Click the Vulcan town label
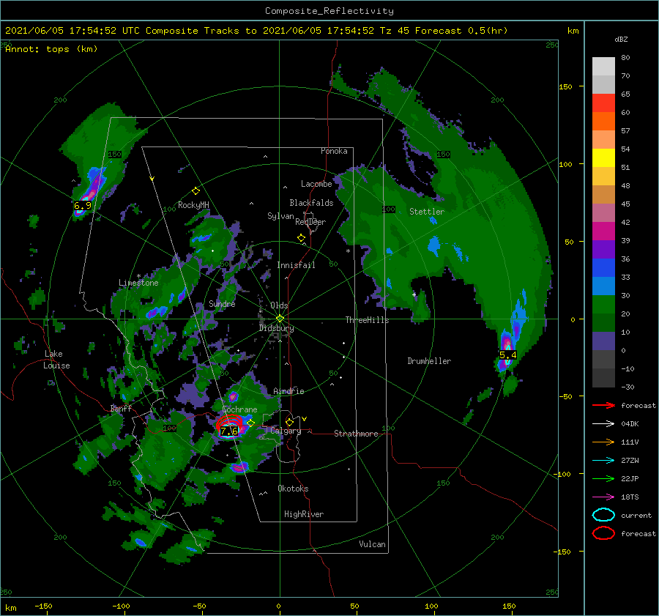Image resolution: width=659 pixels, height=616 pixels. tap(372, 544)
